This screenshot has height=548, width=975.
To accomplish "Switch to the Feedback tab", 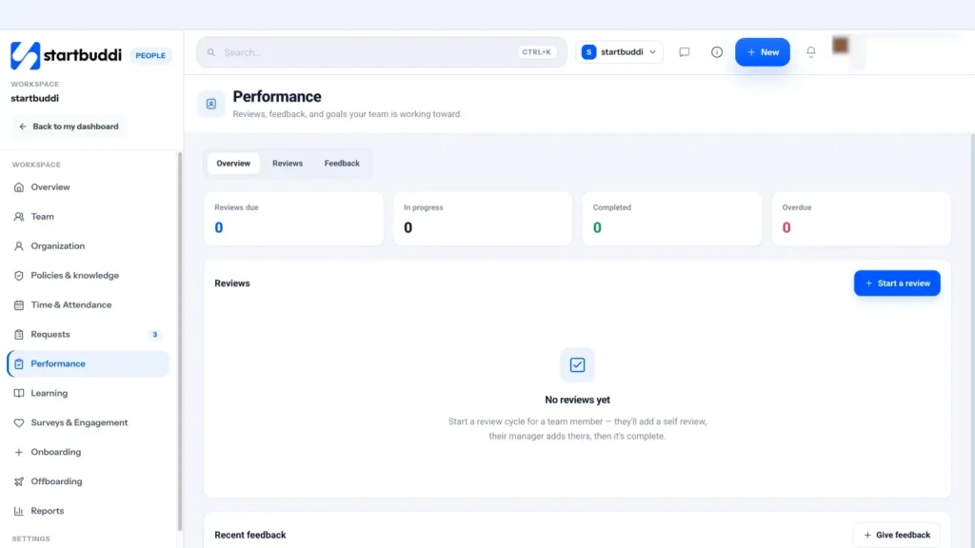I will [342, 164].
